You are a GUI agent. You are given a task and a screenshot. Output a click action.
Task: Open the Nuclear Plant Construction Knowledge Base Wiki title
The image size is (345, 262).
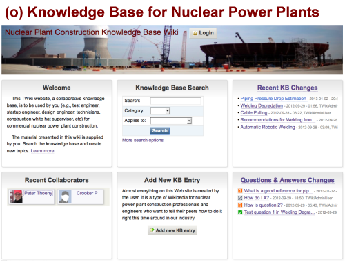(x=92, y=32)
